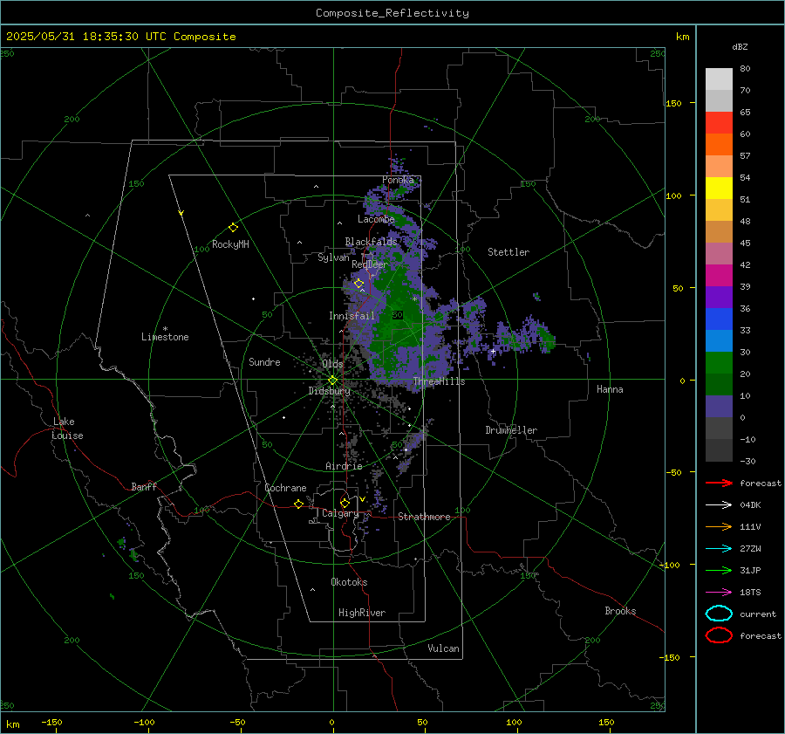The height and width of the screenshot is (734, 785).
Task: Click the yellow diamond marker above Calgary
Action: coord(345,503)
